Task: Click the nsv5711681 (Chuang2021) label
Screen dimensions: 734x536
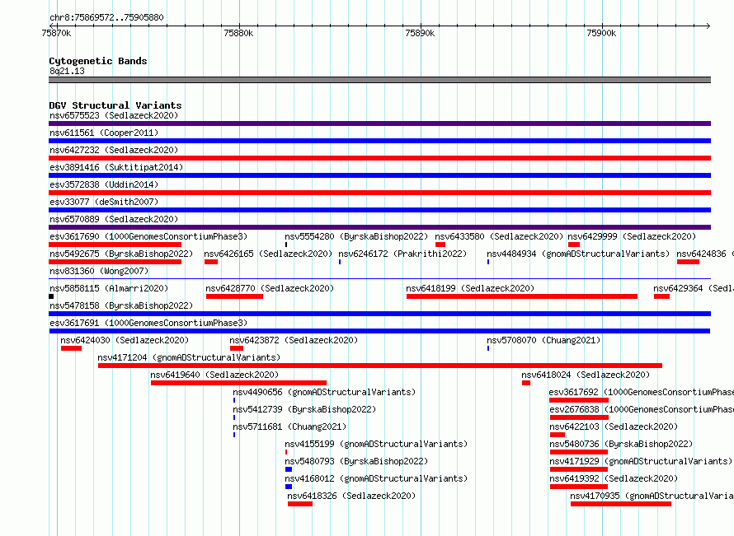Action: pos(289,426)
